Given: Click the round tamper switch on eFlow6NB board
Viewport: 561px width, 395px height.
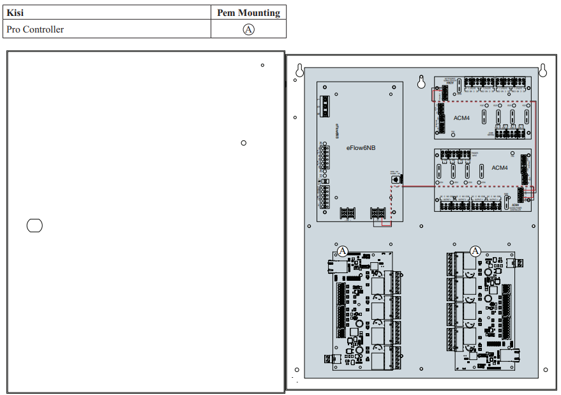Looking at the screenshot, I should point(396,179).
